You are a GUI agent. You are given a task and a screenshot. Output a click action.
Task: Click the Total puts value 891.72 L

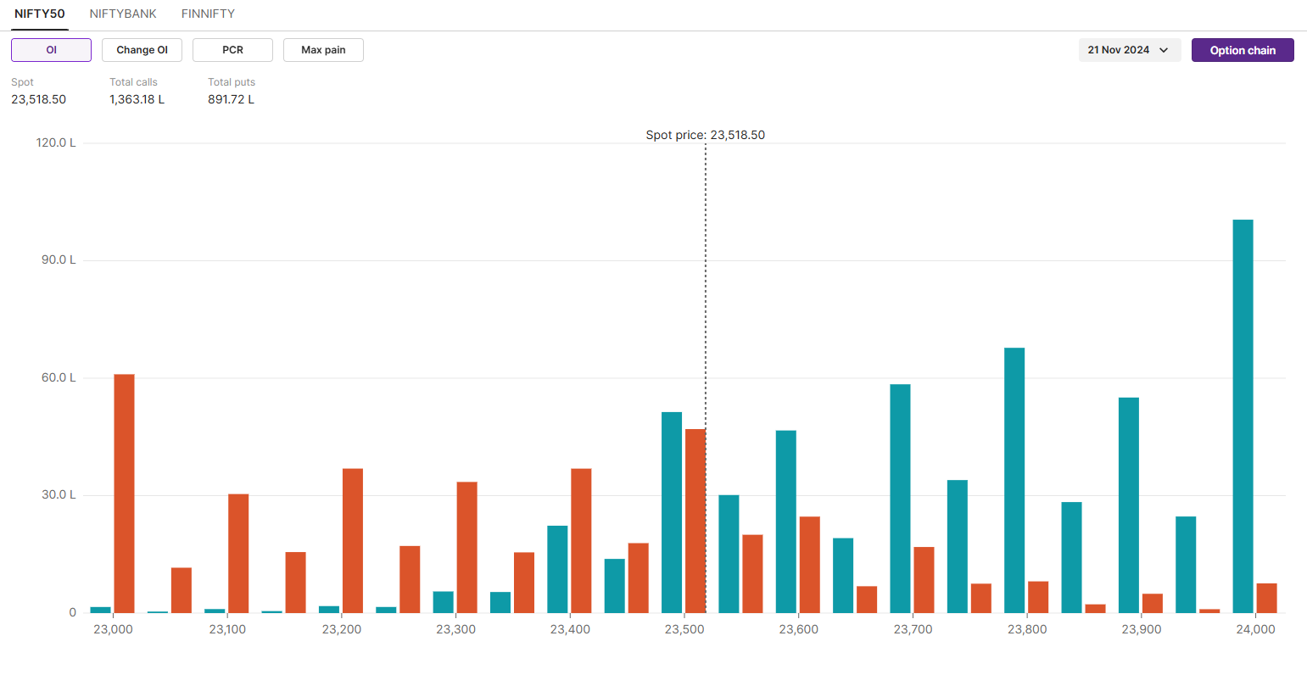click(231, 99)
